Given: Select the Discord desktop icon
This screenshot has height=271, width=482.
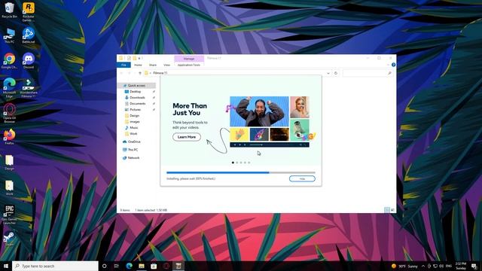Looking at the screenshot, I should (x=29, y=61).
